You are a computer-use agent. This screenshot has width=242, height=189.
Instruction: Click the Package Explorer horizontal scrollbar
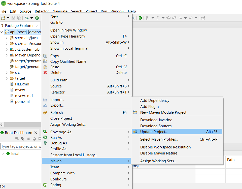click(22, 124)
